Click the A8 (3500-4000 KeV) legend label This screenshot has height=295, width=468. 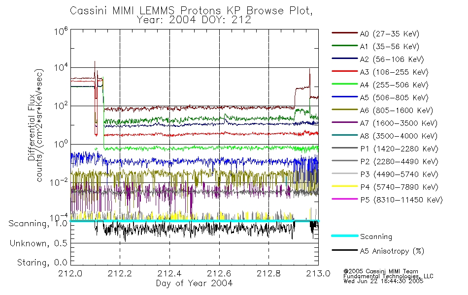tap(399, 136)
